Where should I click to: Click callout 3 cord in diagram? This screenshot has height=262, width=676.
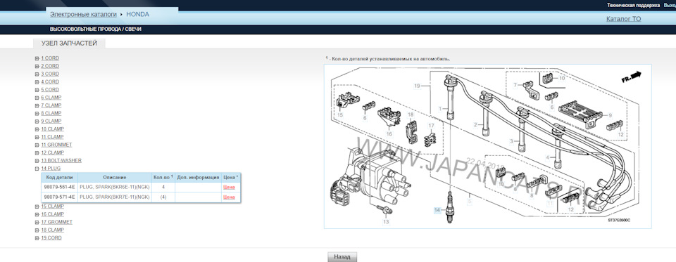511,141
